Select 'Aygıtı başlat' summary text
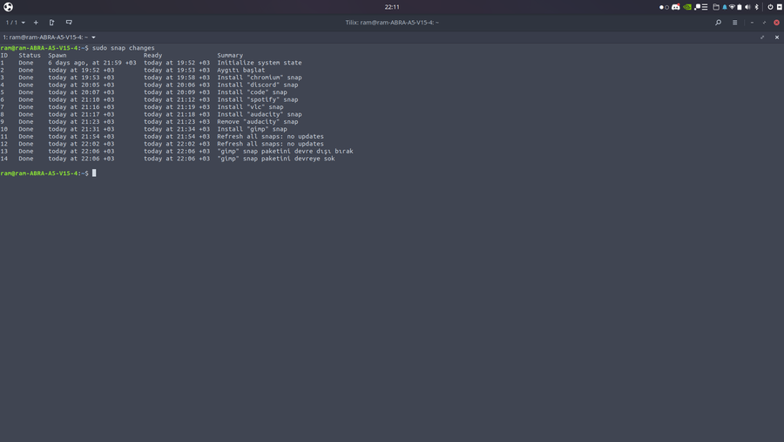Screen dimensions: 784x442 pyautogui.click(x=241, y=70)
